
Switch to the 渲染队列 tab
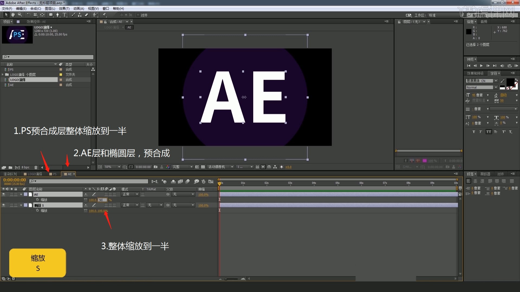[x=10, y=174]
